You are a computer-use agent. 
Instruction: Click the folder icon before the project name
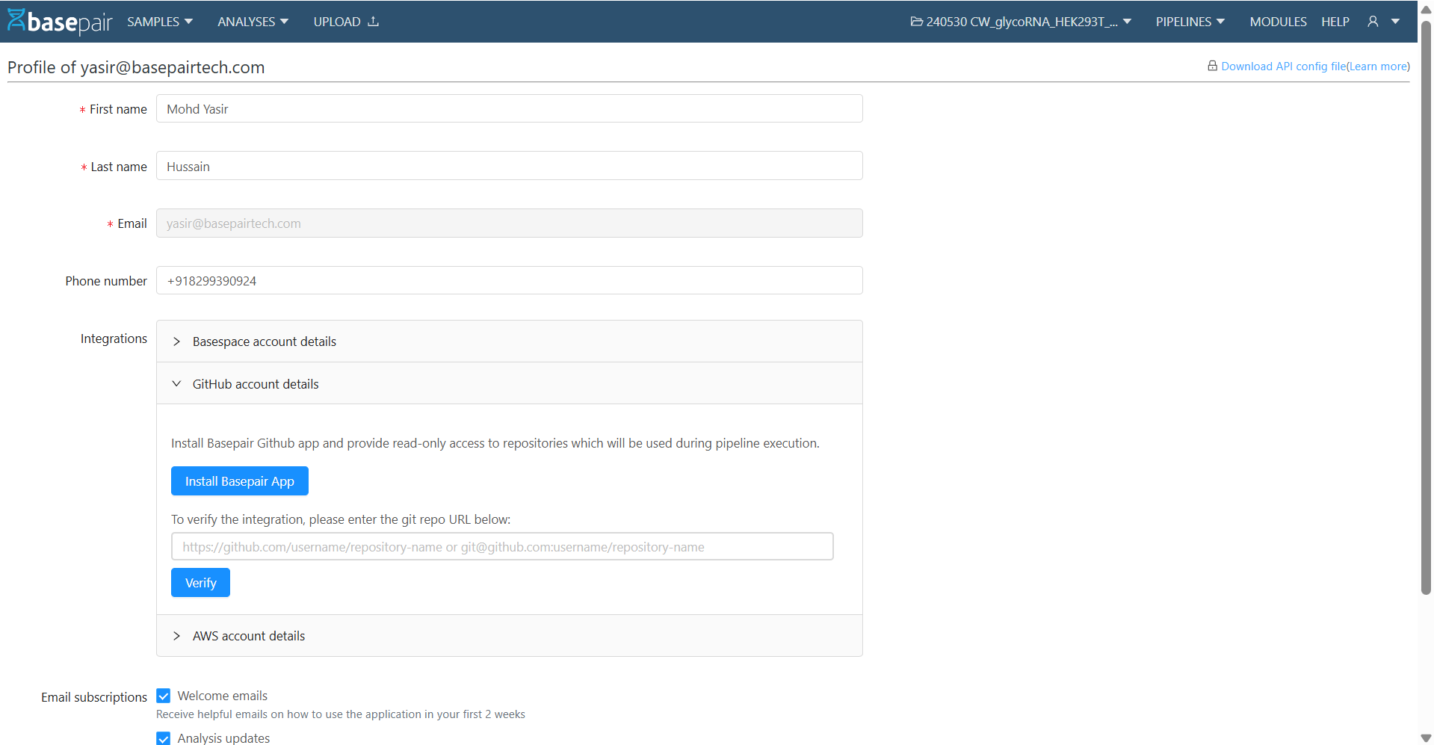(x=916, y=22)
